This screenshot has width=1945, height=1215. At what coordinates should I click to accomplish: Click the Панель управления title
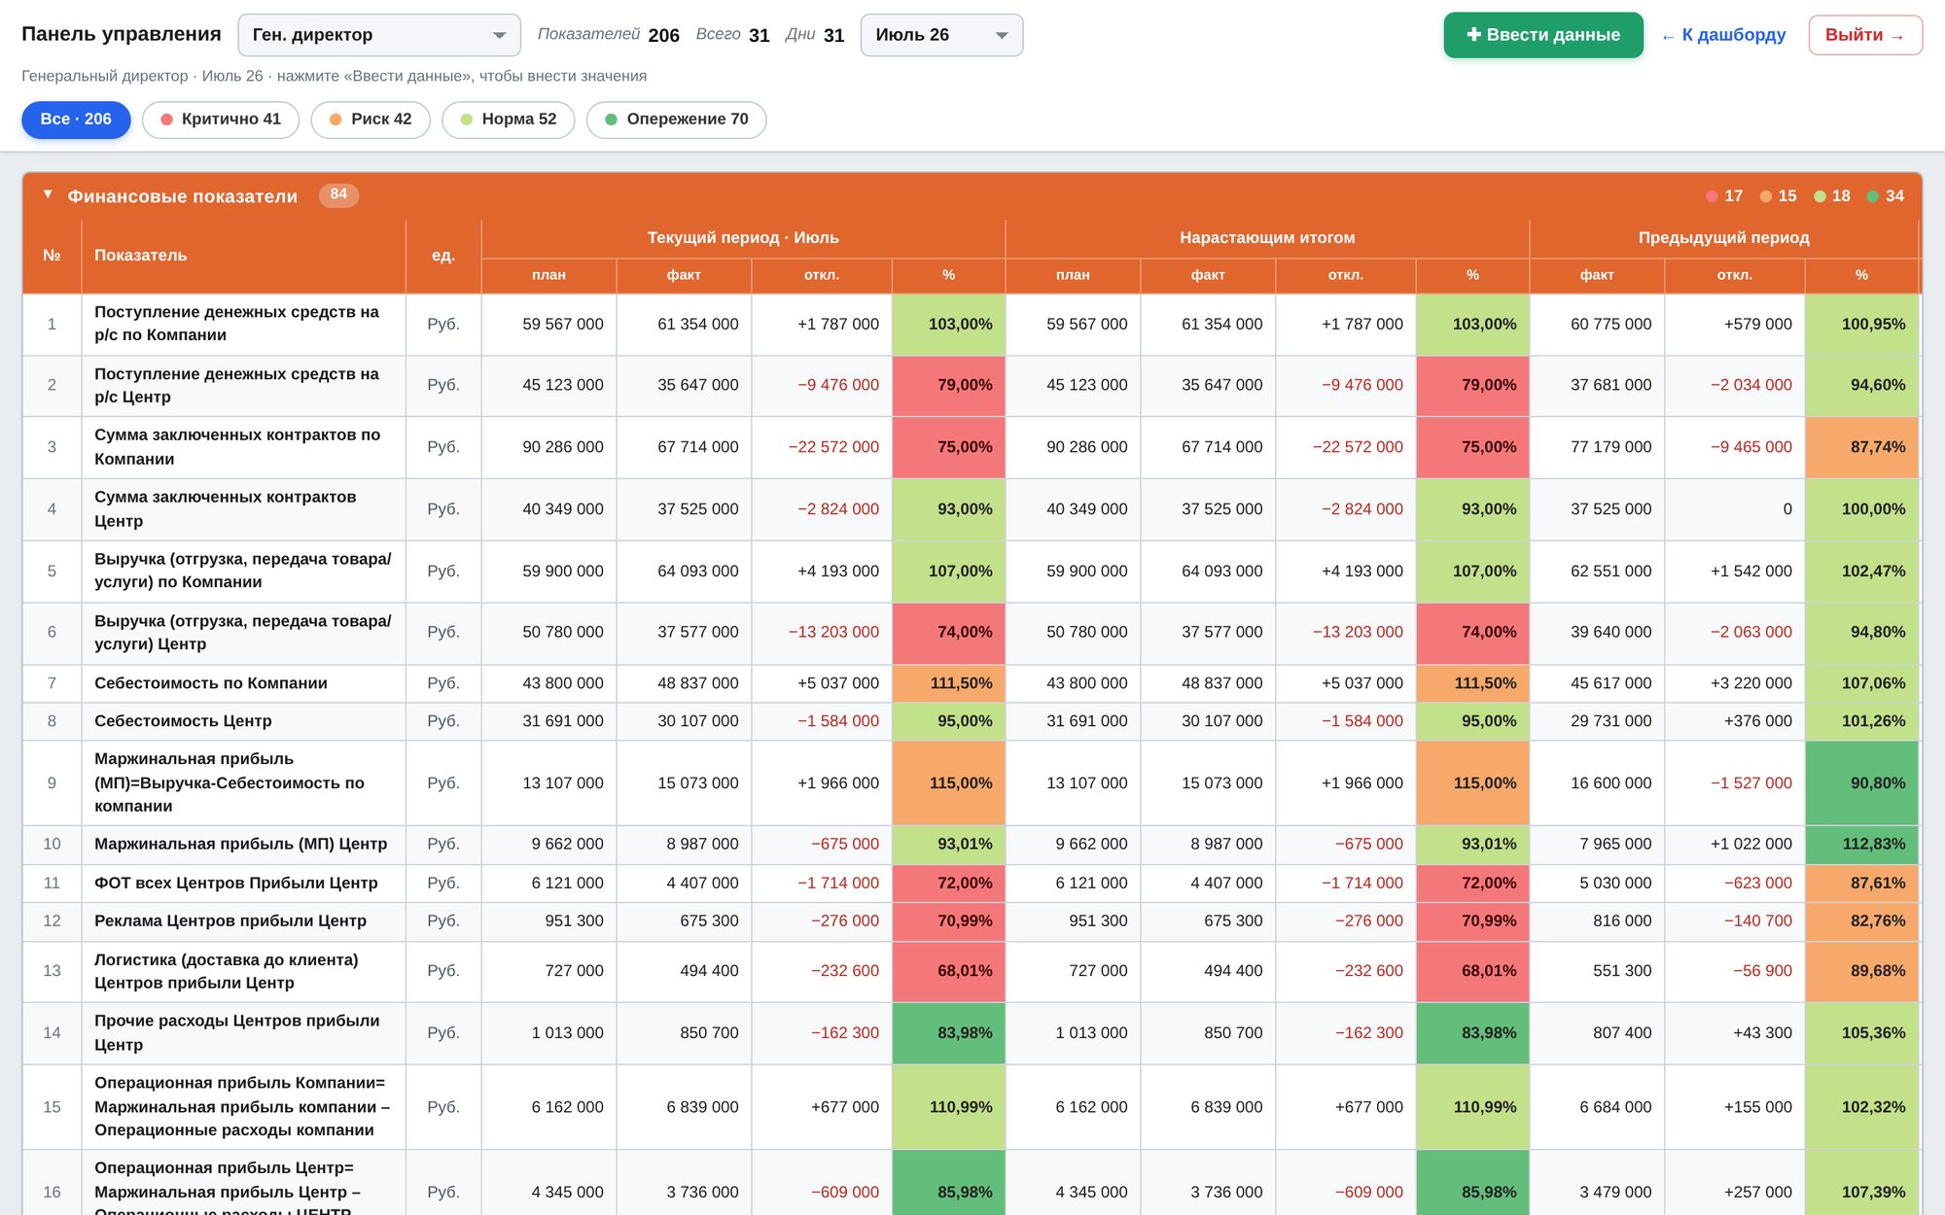point(122,34)
